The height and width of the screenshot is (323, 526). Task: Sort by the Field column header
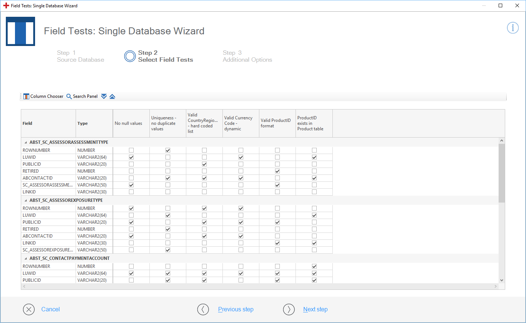[48, 123]
